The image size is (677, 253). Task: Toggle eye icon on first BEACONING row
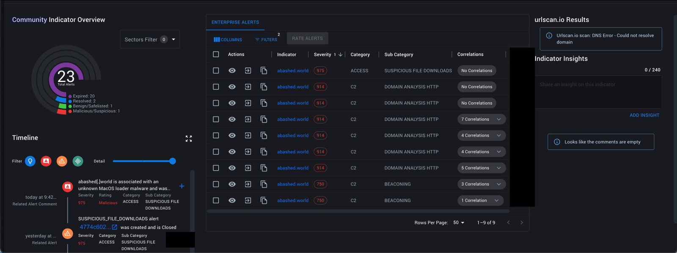(x=232, y=184)
